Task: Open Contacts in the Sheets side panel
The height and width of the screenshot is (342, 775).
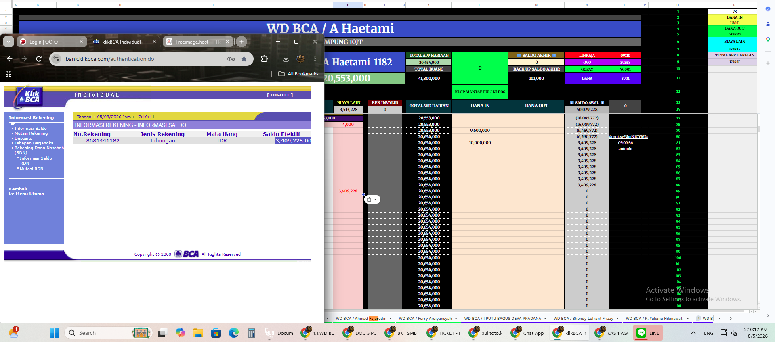Action: (x=768, y=24)
